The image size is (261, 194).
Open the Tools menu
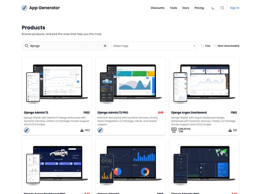[x=173, y=8]
